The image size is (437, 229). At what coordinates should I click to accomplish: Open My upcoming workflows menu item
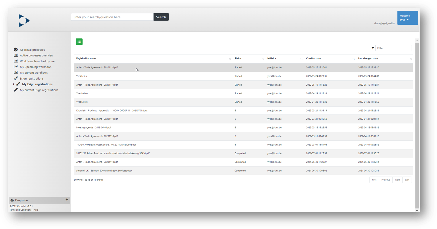[x=36, y=67]
